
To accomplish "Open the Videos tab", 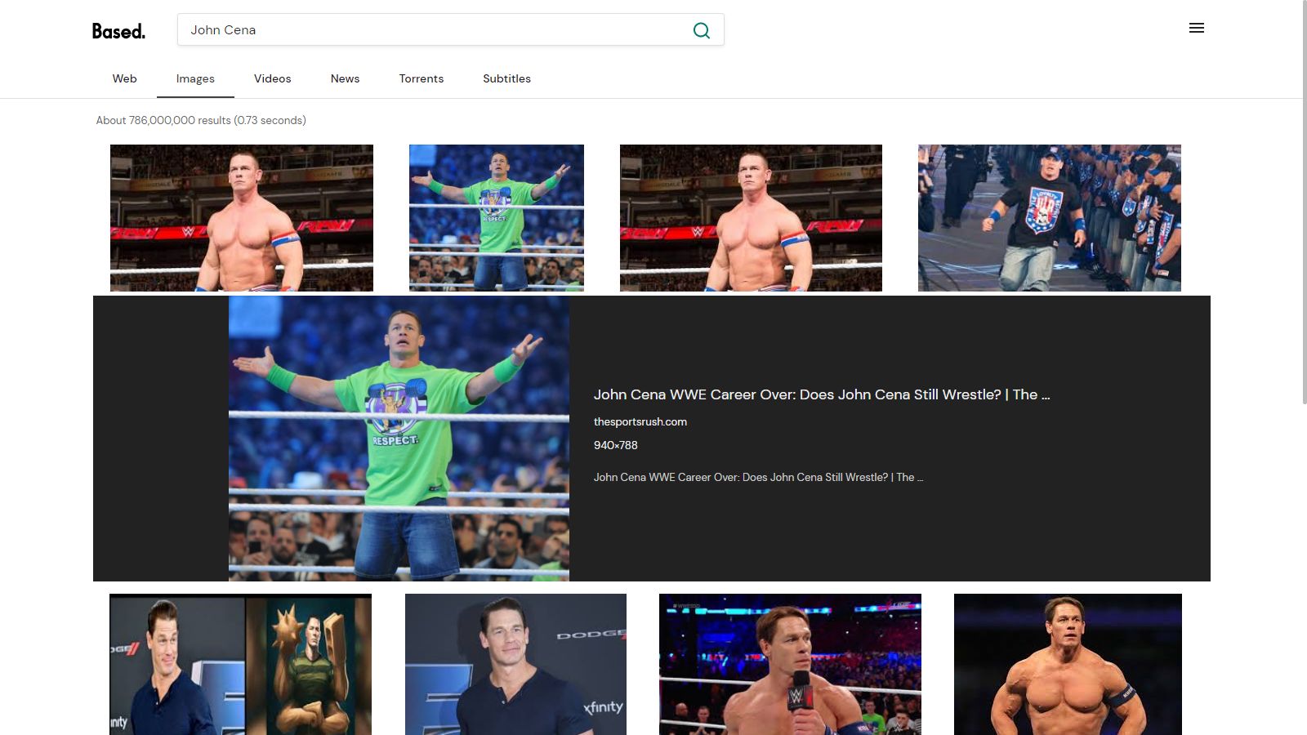I will pos(273,78).
